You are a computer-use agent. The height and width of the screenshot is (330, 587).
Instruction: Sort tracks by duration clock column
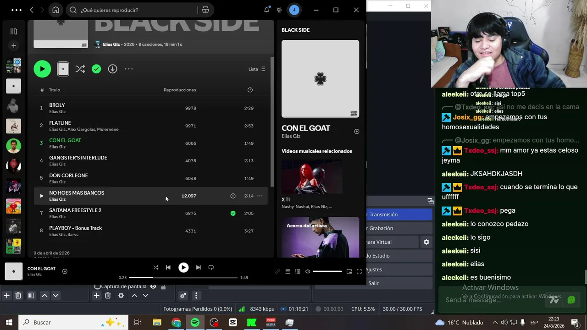[250, 90]
